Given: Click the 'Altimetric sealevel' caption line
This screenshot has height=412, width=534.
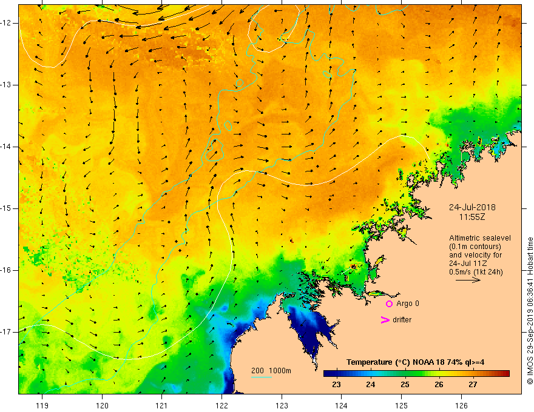Looking at the screenshot, I should tap(480, 238).
